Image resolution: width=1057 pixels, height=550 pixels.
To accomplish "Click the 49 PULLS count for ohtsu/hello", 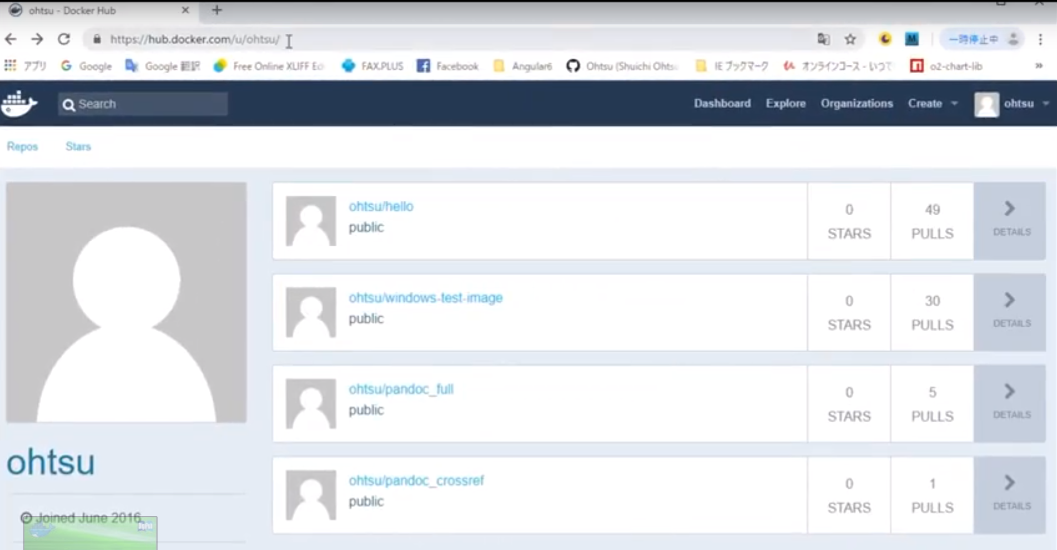I will tap(932, 221).
